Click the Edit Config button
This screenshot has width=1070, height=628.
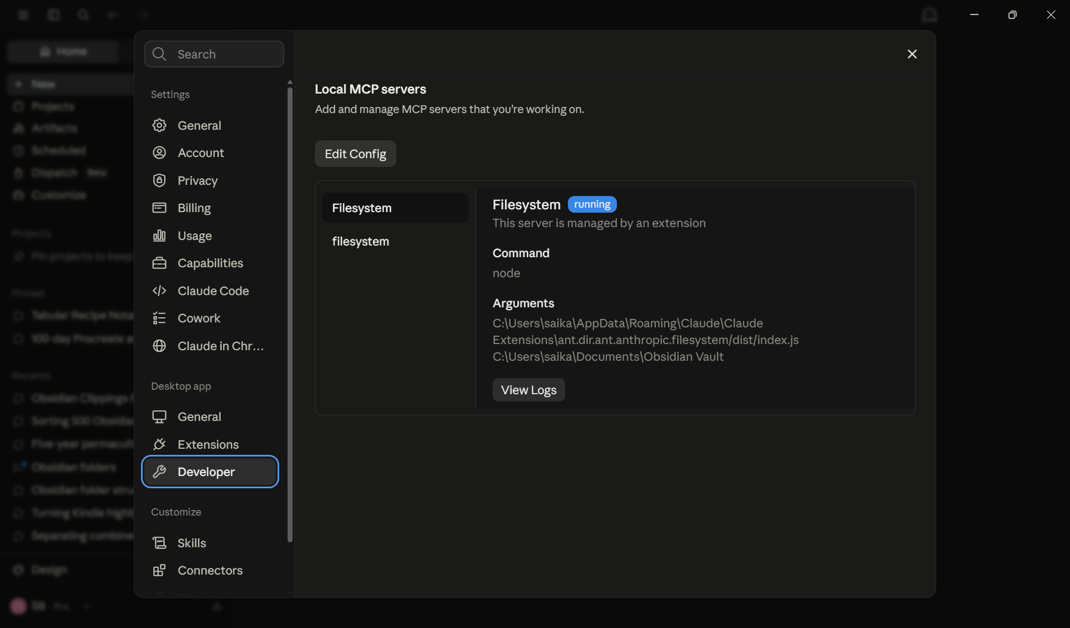[356, 154]
